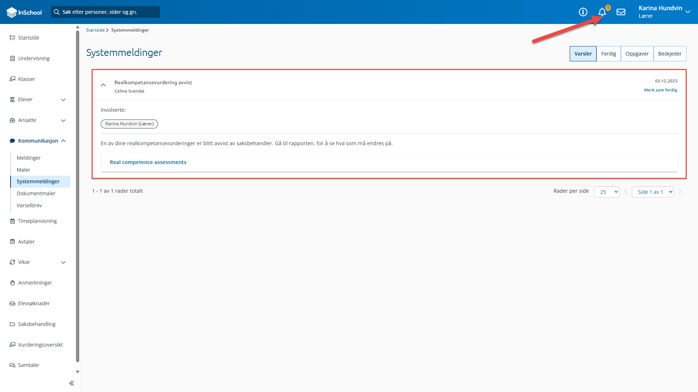The width and height of the screenshot is (698, 392).
Task: Click the Klasser sidebar icon
Action: click(12, 79)
